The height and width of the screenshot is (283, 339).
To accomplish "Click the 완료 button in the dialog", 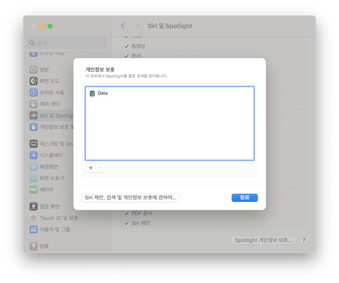I will click(245, 197).
